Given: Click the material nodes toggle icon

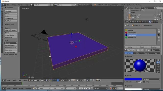Looking at the screenshot, I should 149,50.
